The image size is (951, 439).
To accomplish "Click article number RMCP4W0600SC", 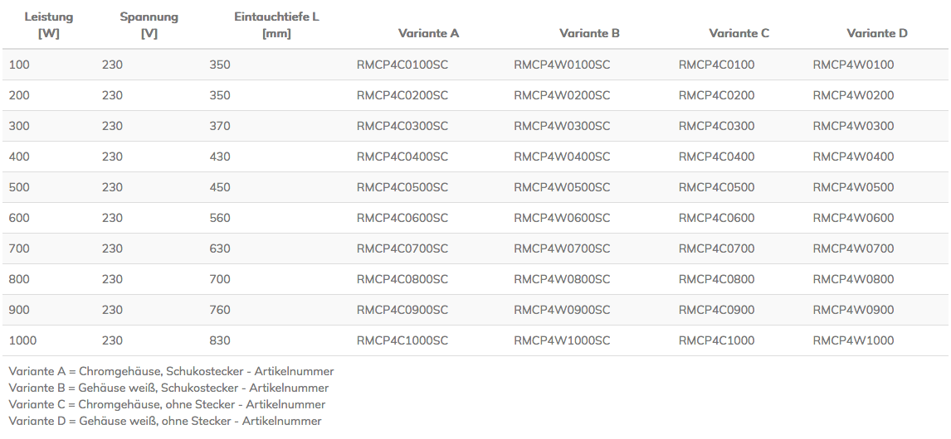I will (562, 218).
